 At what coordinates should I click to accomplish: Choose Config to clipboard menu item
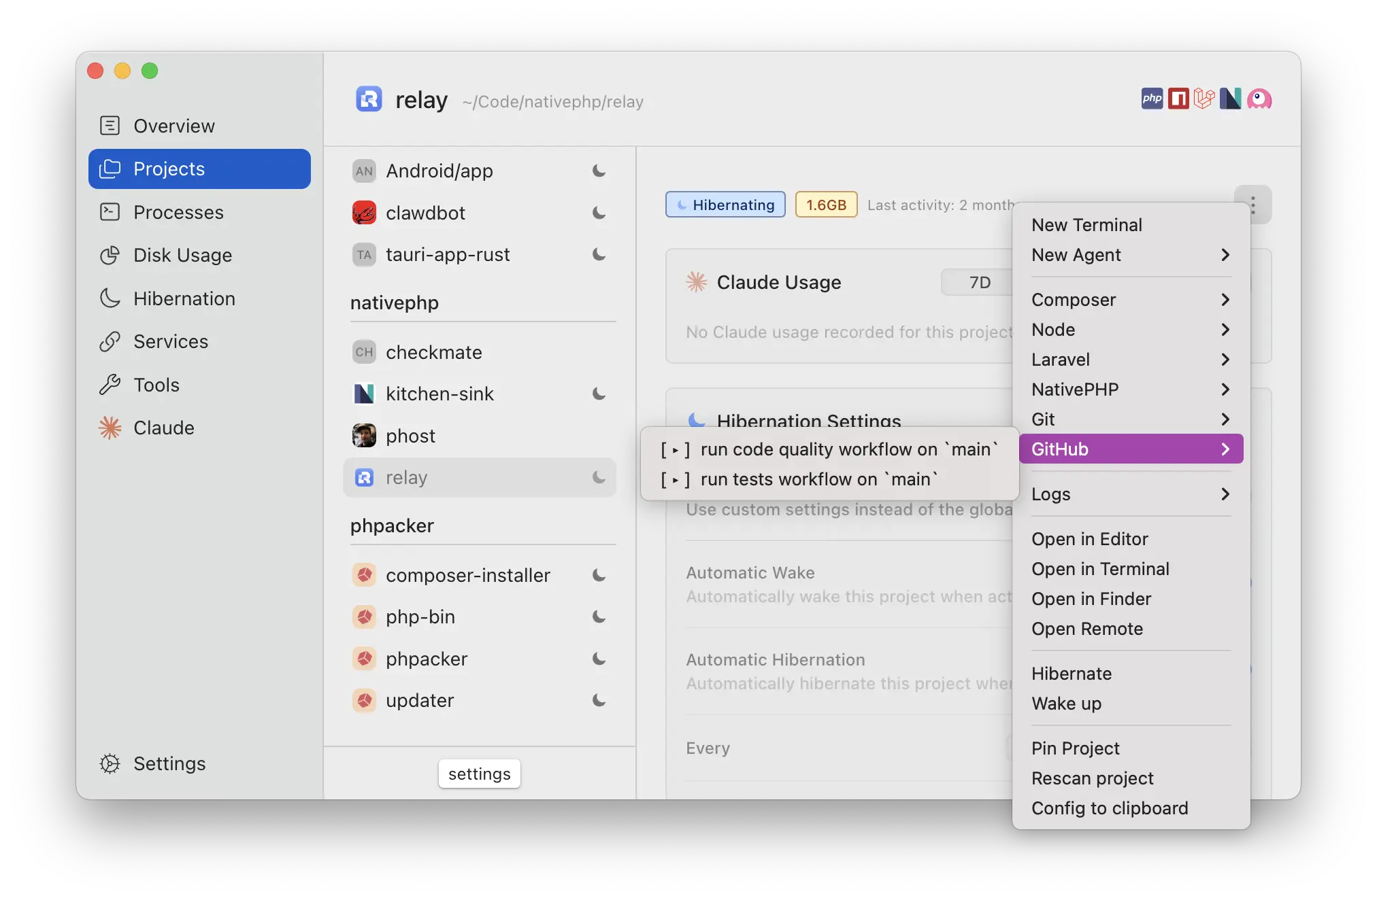coord(1131,808)
